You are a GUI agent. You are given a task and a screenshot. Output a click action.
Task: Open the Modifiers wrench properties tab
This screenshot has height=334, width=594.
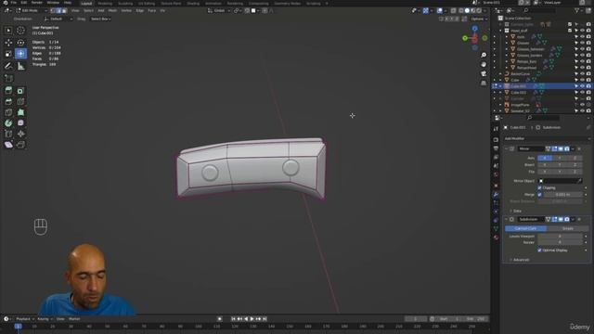coord(496,194)
